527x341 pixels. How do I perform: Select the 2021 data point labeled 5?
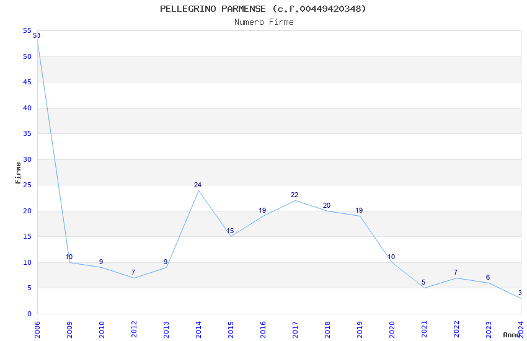[x=424, y=288]
